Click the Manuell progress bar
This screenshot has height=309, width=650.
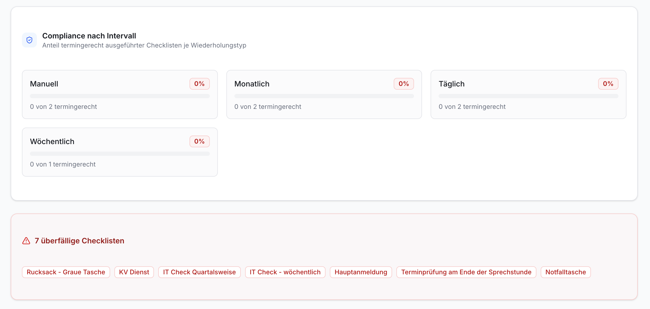pos(120,96)
